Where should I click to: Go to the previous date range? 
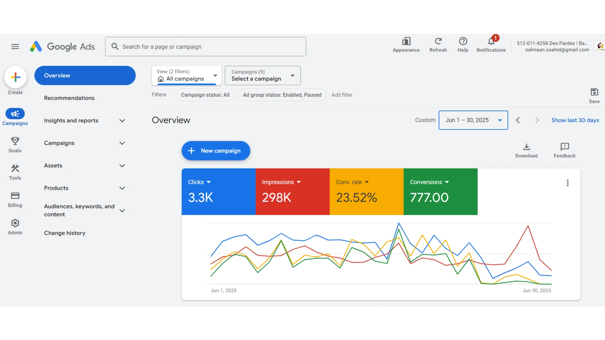(x=518, y=120)
